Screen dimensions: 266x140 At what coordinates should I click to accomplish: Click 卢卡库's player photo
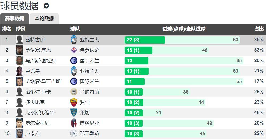click(x=19, y=133)
